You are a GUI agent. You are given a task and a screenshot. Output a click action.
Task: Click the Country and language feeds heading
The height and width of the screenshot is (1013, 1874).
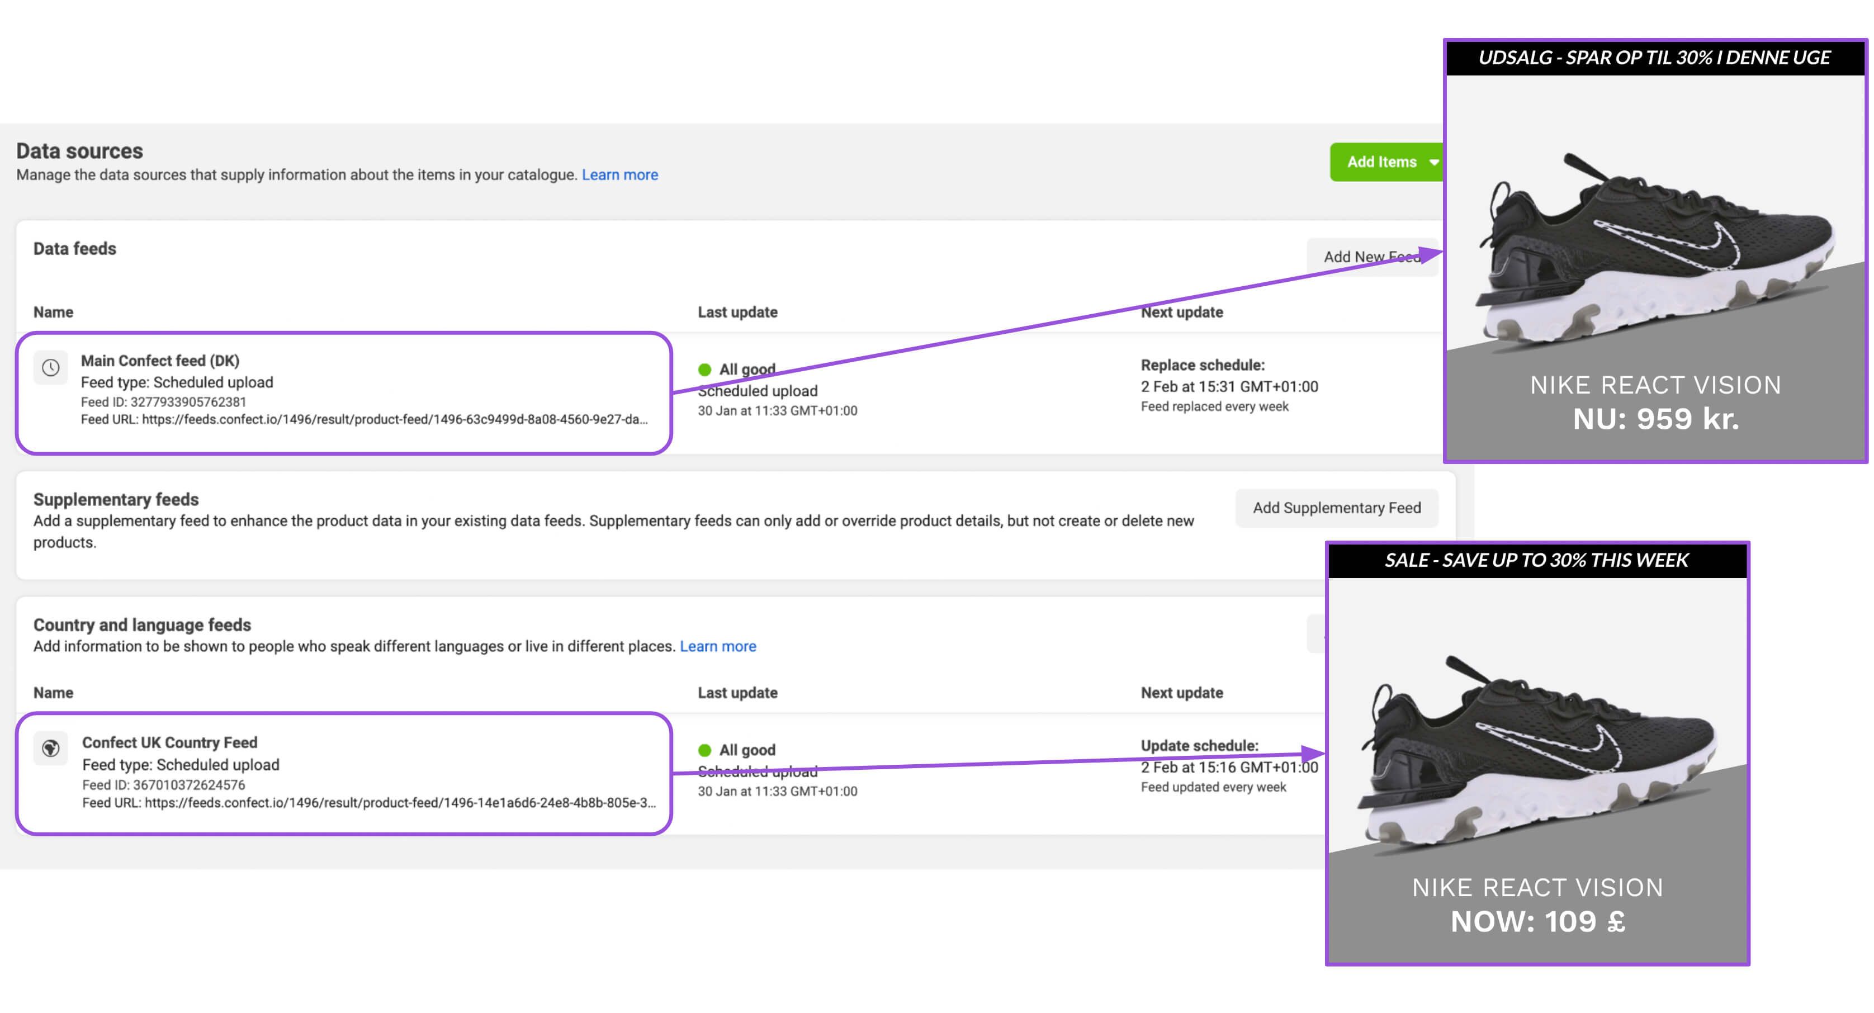[142, 624]
